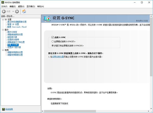The width and height of the screenshot is (153, 113).
Task: Click the 选择一项任务... panel heading
Action: (8, 16)
